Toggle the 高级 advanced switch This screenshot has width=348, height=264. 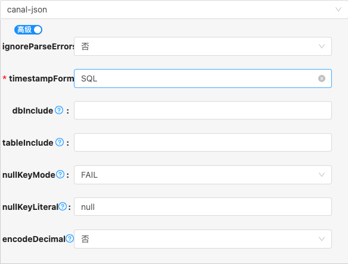[28, 30]
